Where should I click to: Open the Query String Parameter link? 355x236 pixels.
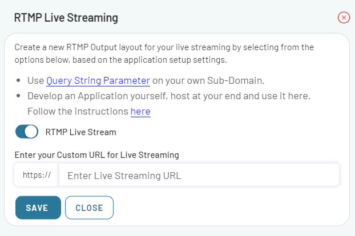click(x=98, y=80)
